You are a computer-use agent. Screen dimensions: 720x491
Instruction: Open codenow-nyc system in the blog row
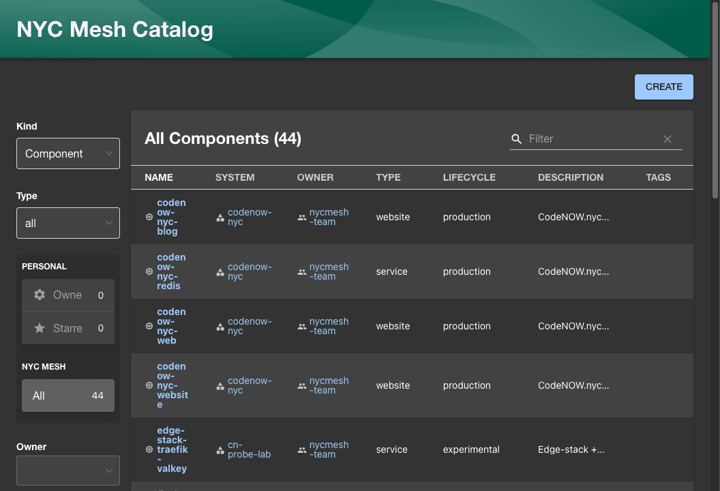(x=250, y=217)
